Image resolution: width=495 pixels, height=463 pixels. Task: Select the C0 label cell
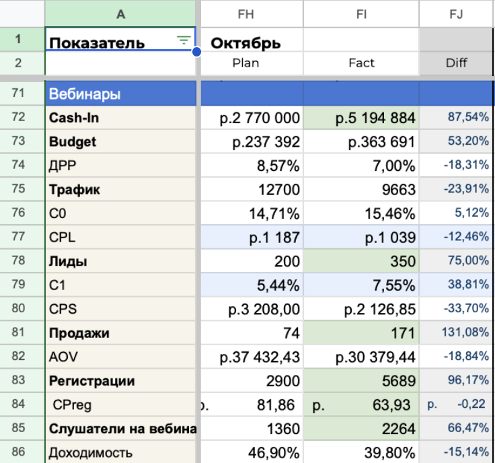(x=120, y=213)
